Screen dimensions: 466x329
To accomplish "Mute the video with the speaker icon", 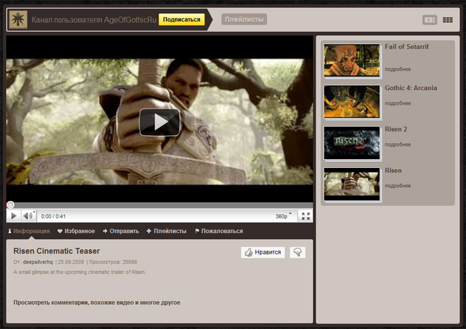I will [x=28, y=216].
